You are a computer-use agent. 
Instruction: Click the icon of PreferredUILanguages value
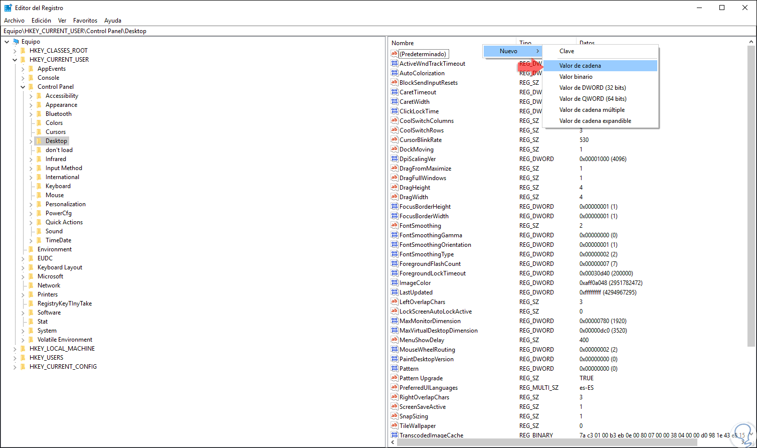click(395, 388)
